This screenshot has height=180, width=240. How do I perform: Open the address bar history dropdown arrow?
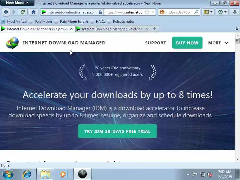pos(153,12)
